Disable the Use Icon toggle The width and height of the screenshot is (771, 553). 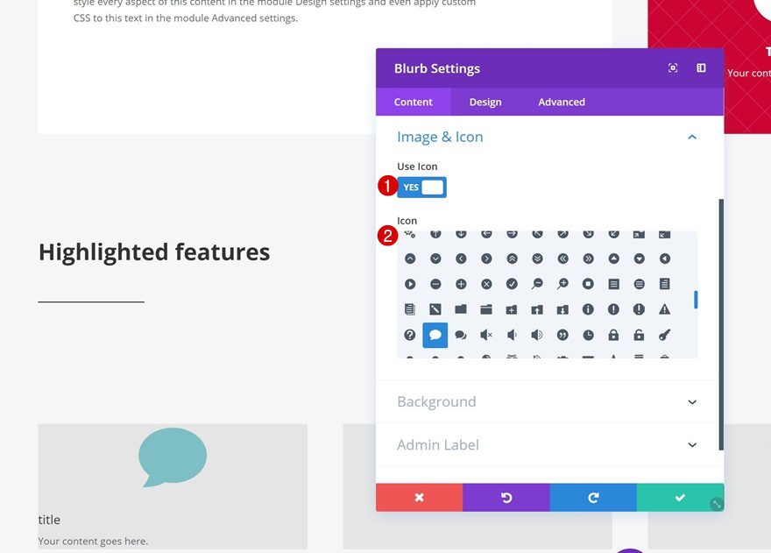coord(422,187)
